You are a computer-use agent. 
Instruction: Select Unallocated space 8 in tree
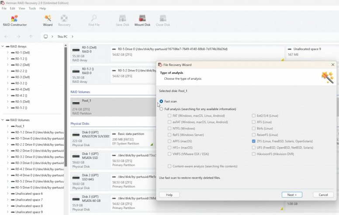[x=29, y=206]
